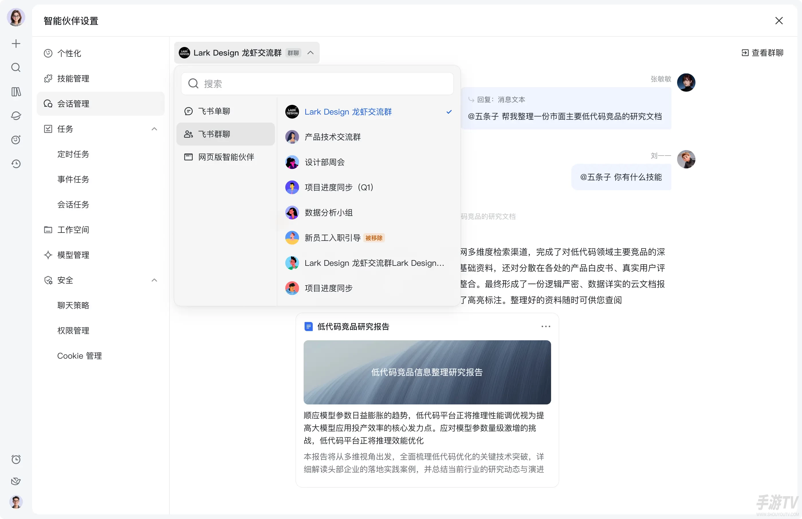This screenshot has height=519, width=802.
Task: Click the plus icon in the left rail
Action: [16, 44]
